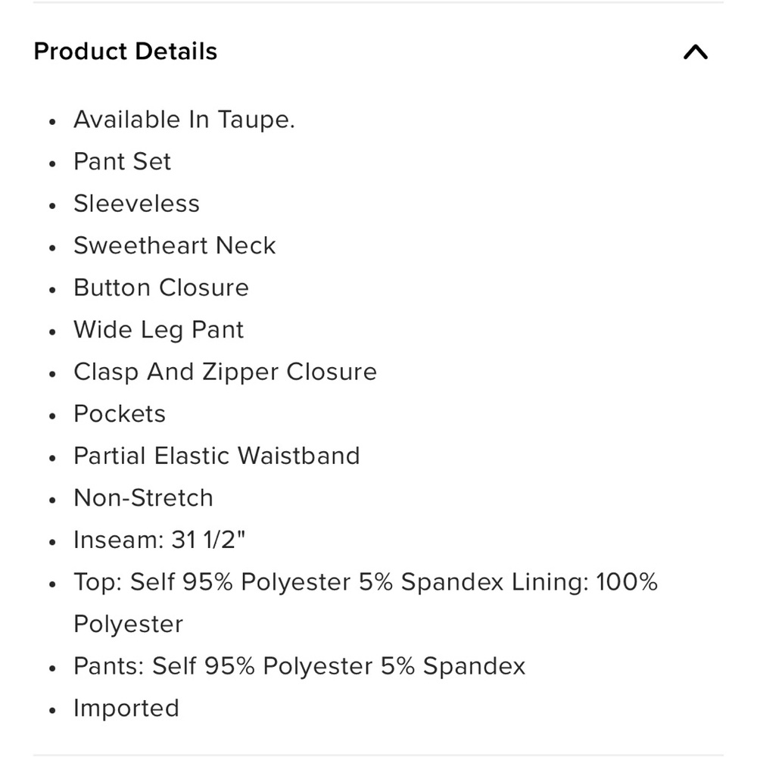Collapse the Product Details chevron
Screen dimensions: 757x757
click(x=695, y=51)
